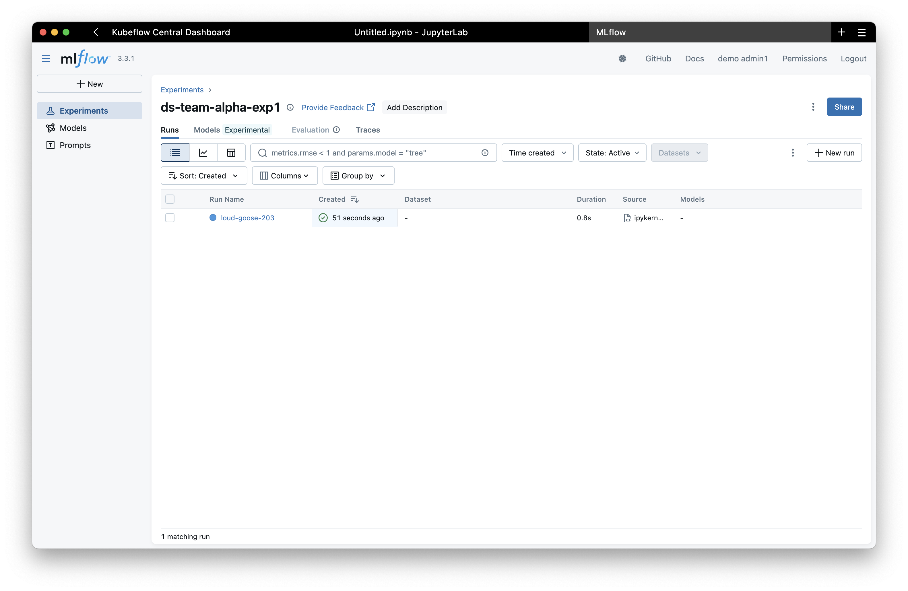This screenshot has height=591, width=908.
Task: Select the Experiments flask icon in the sidebar
Action: pyautogui.click(x=51, y=110)
